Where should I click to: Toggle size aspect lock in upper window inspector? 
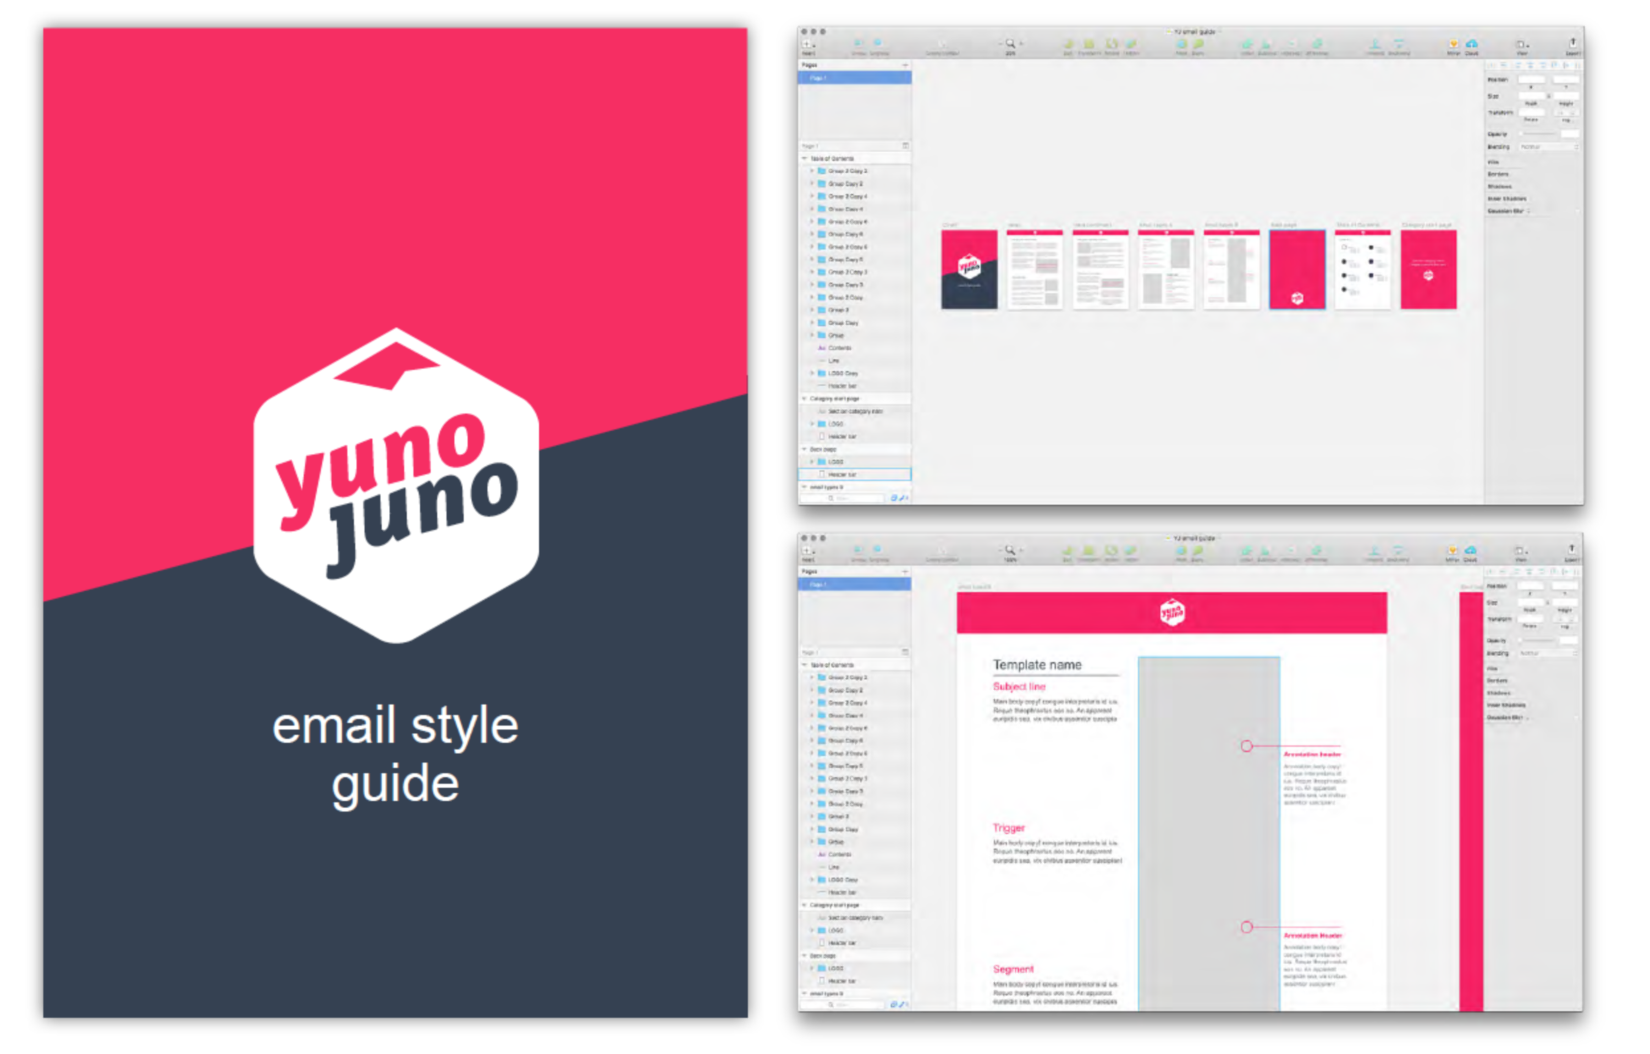coord(1549,97)
